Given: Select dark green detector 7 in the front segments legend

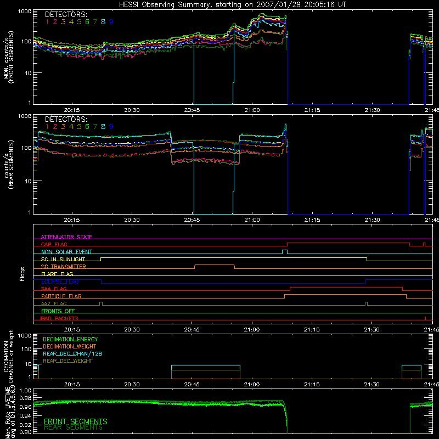Looking at the screenshot, I should pos(95,22).
